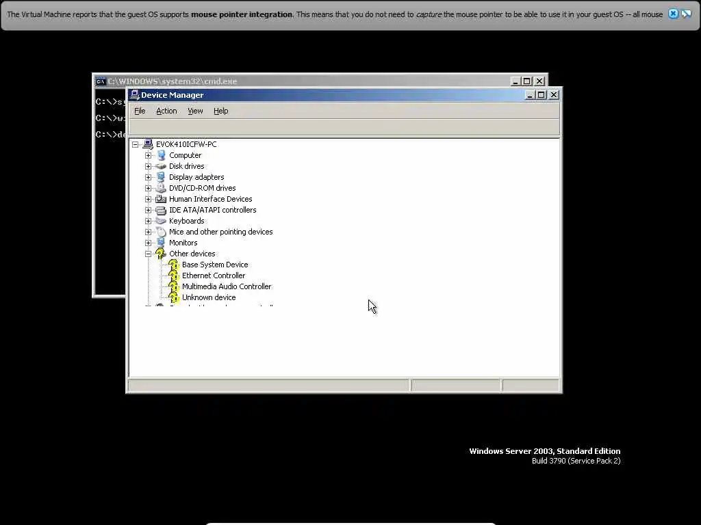Expand the IDE ATA/ATAPI controllers category
This screenshot has height=525, width=701.
click(x=148, y=210)
